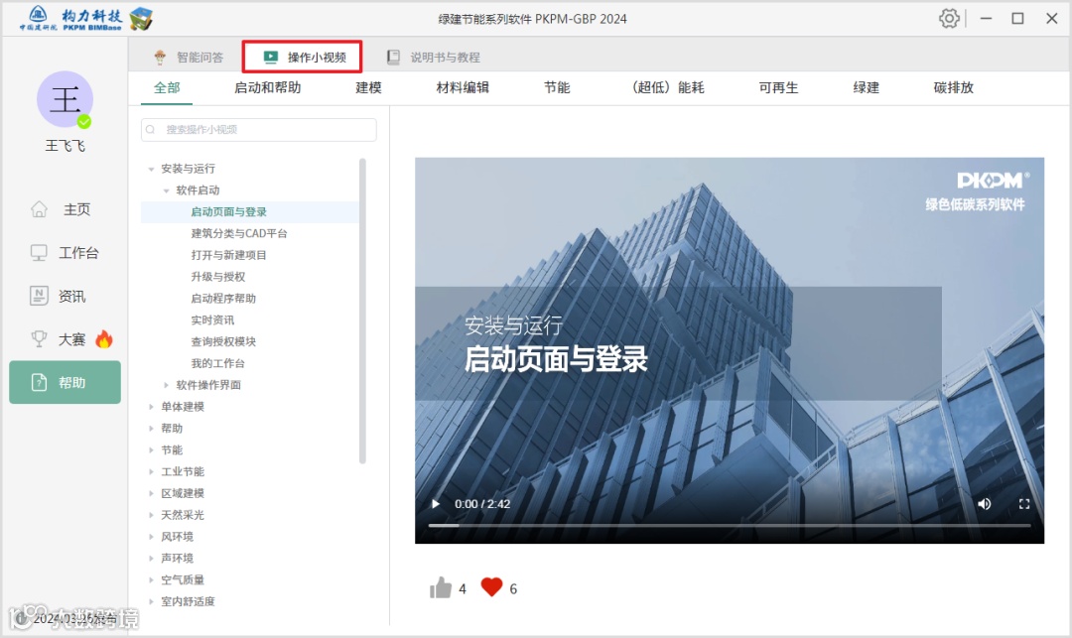The height and width of the screenshot is (638, 1072).
Task: Click the user avatar 王
Action: 65,99
